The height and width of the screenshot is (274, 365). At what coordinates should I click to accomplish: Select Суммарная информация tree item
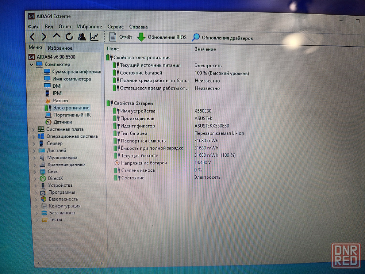76,72
